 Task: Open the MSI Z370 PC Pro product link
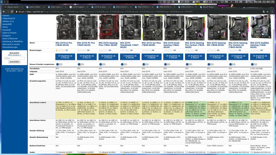pyautogui.click(x=86, y=44)
